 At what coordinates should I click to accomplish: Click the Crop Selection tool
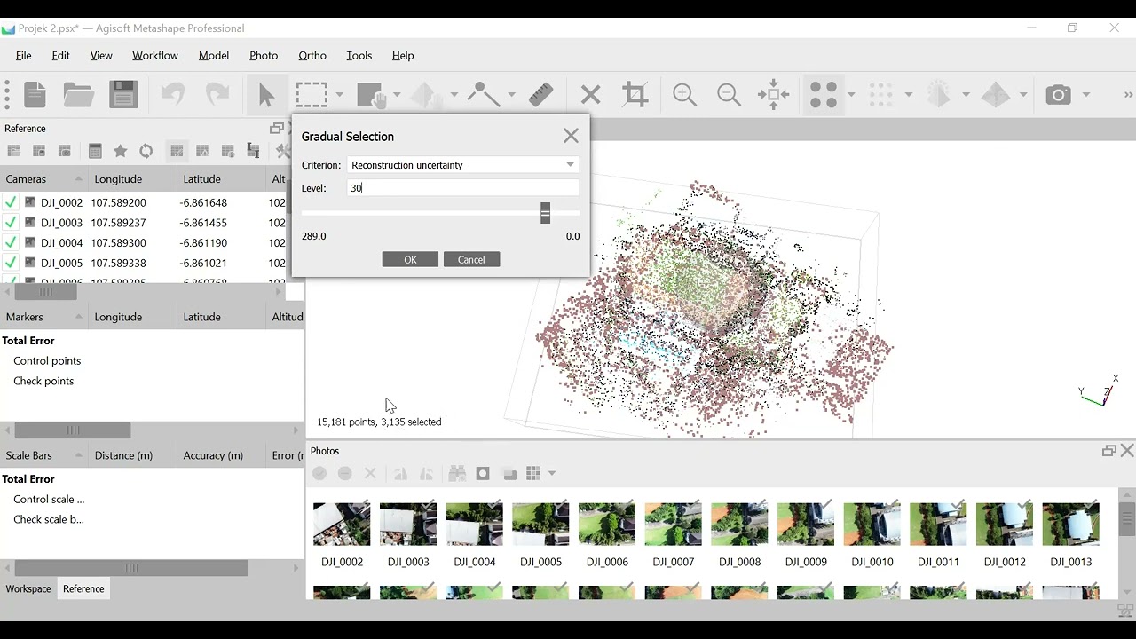click(x=635, y=95)
